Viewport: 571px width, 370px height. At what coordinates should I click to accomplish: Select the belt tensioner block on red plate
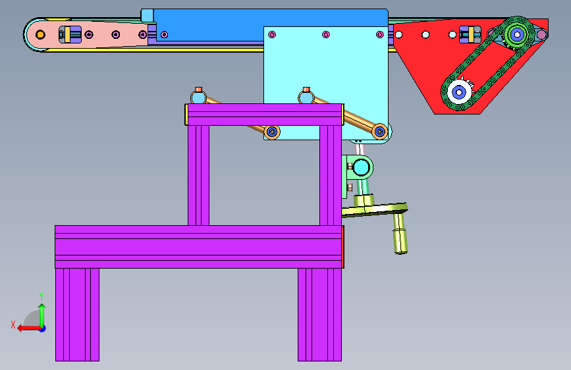(470, 35)
